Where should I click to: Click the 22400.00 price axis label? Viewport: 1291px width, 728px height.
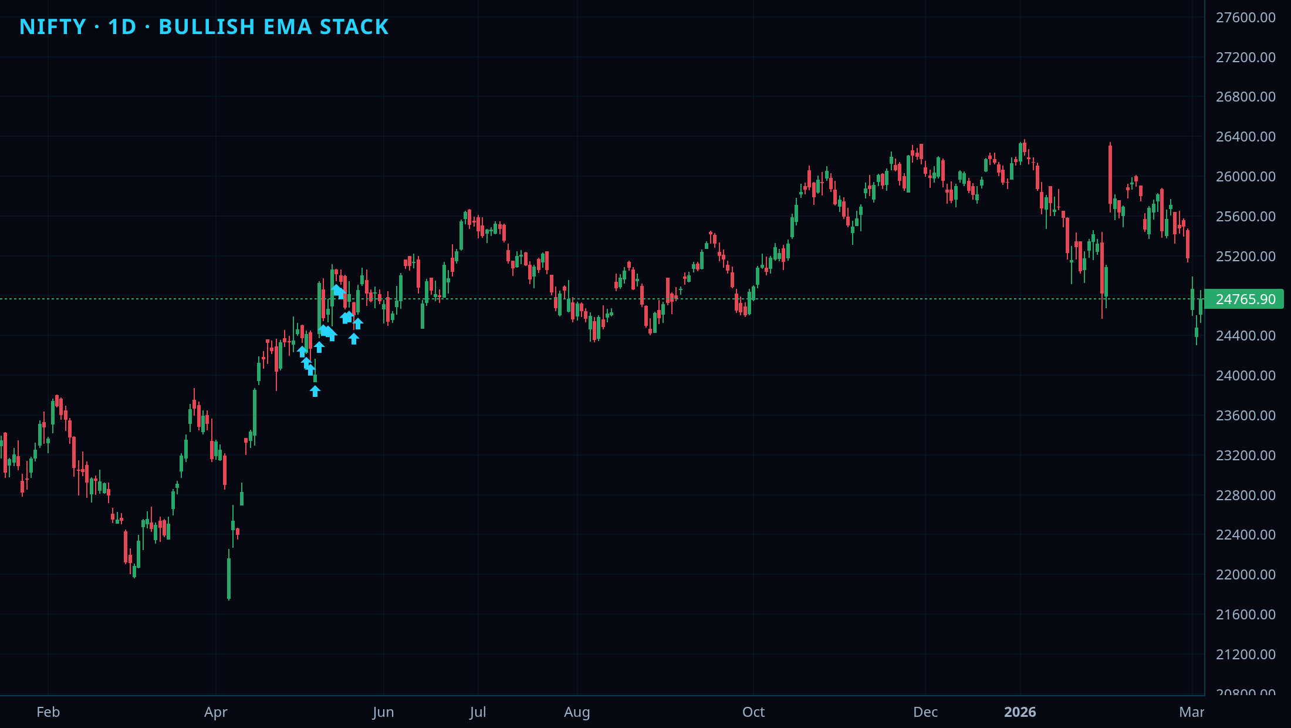click(x=1245, y=534)
